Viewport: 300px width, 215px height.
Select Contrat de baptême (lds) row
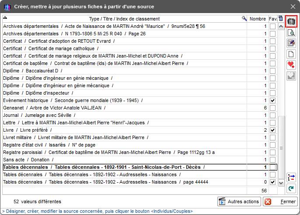click(124, 63)
